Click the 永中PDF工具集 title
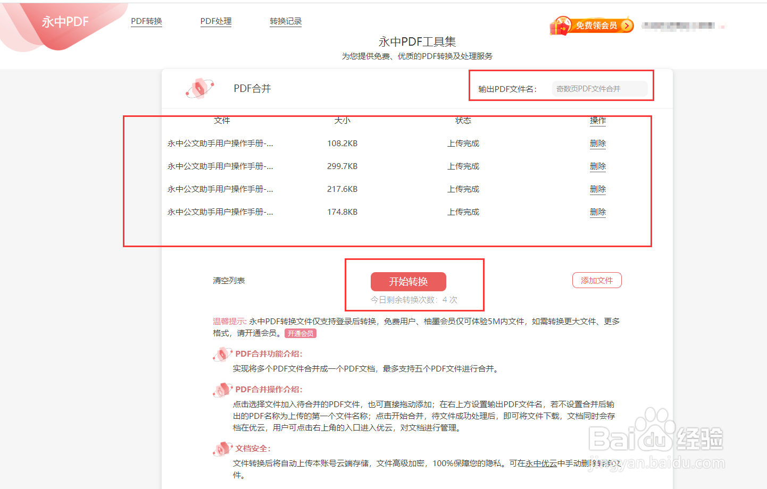The image size is (767, 489). (417, 42)
